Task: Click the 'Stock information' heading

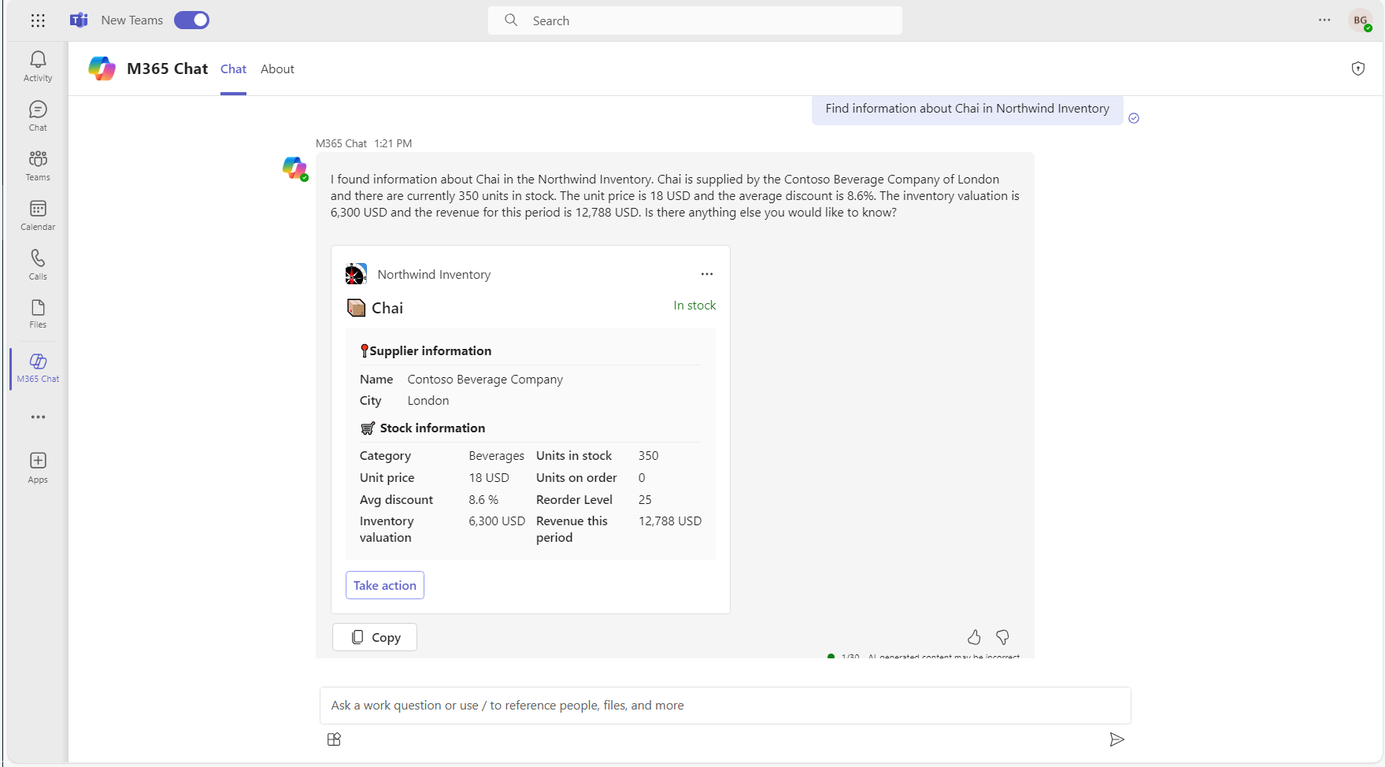Action: 432,428
